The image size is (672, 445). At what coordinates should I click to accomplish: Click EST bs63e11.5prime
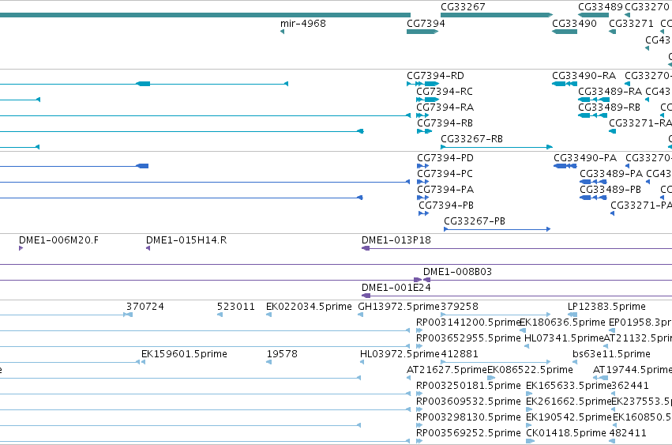[x=611, y=354]
